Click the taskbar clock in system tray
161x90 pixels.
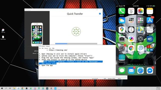coord(158,88)
